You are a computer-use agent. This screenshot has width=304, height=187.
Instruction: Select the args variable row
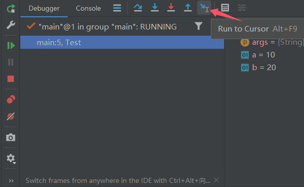[x=272, y=42]
